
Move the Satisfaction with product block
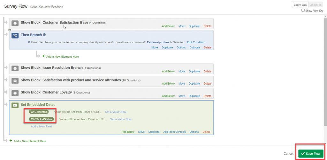click(x=182, y=84)
